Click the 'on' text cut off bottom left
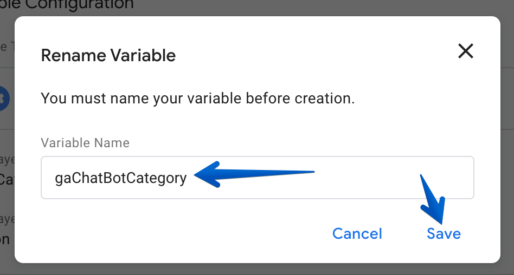The width and height of the screenshot is (514, 275). (4, 240)
